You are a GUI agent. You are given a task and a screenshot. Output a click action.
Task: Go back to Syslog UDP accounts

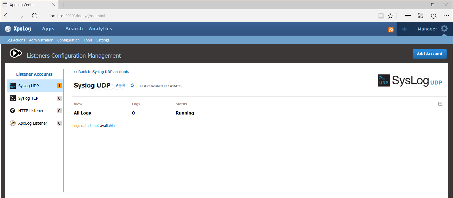click(101, 72)
